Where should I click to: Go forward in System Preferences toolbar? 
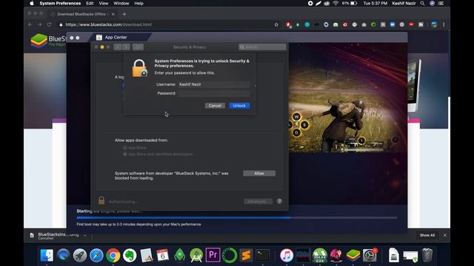tap(126, 47)
